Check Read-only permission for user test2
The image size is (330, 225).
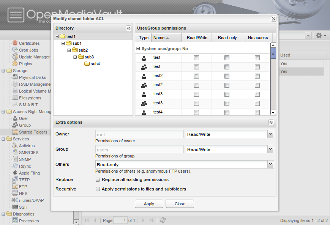pos(226,76)
